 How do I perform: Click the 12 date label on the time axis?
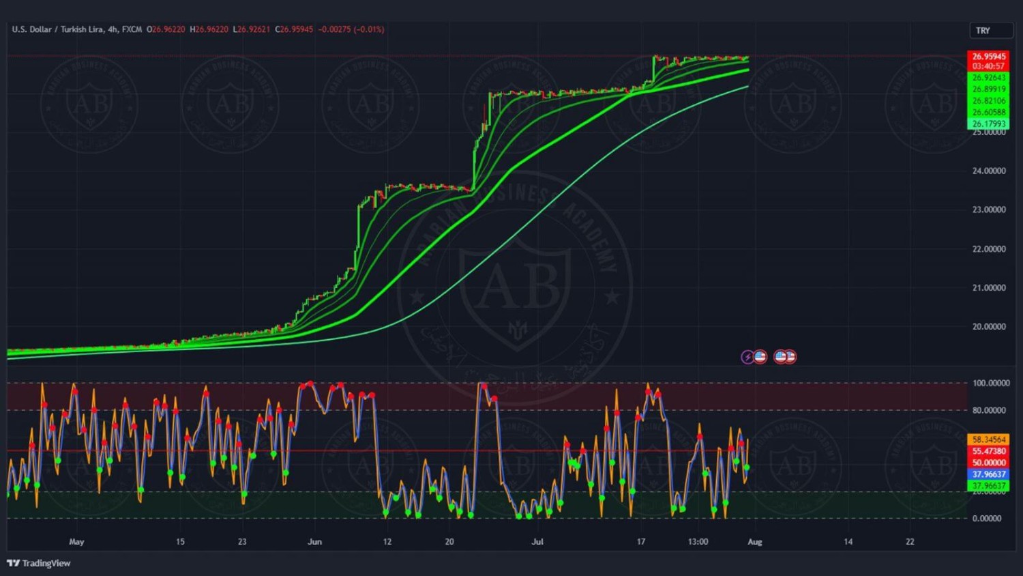coord(387,542)
